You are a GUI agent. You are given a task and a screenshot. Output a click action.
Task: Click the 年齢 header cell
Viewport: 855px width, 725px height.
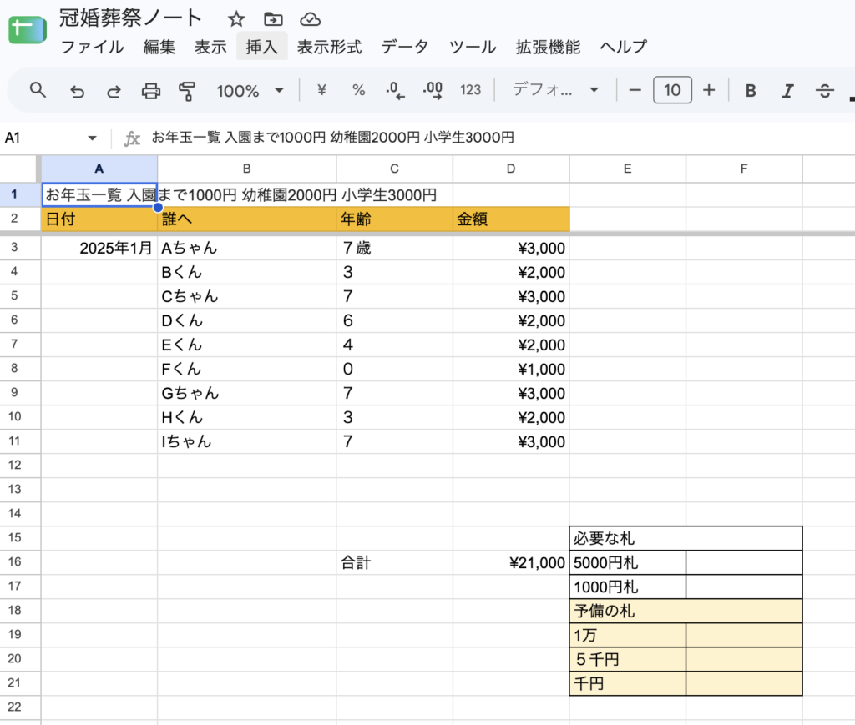click(x=394, y=219)
